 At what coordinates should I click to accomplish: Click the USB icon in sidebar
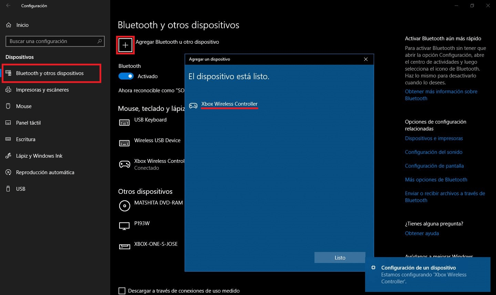(x=9, y=189)
